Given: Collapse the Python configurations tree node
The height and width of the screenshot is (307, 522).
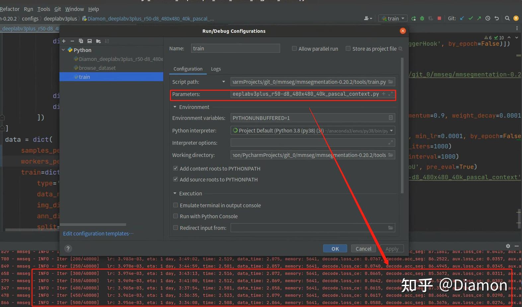Looking at the screenshot, I should 63,50.
